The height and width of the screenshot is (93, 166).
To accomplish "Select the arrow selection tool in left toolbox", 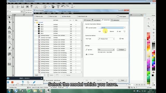I will (x=9, y=17).
